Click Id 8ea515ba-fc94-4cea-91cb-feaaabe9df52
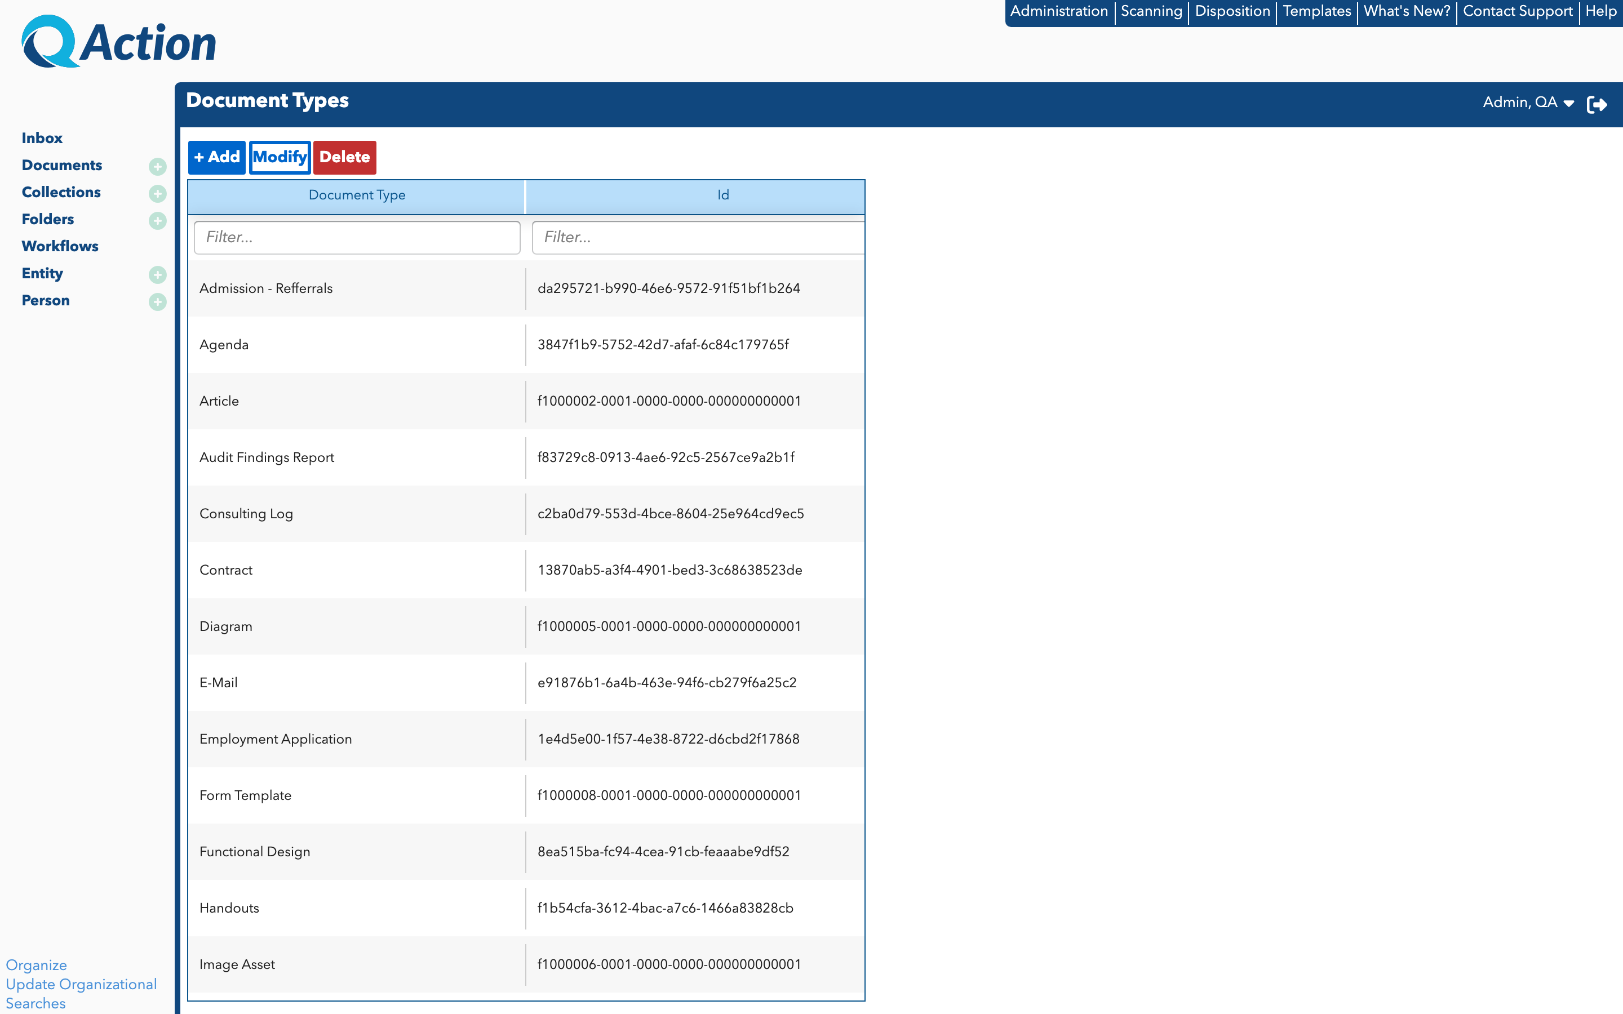Screen dimensions: 1623x1014 point(663,852)
